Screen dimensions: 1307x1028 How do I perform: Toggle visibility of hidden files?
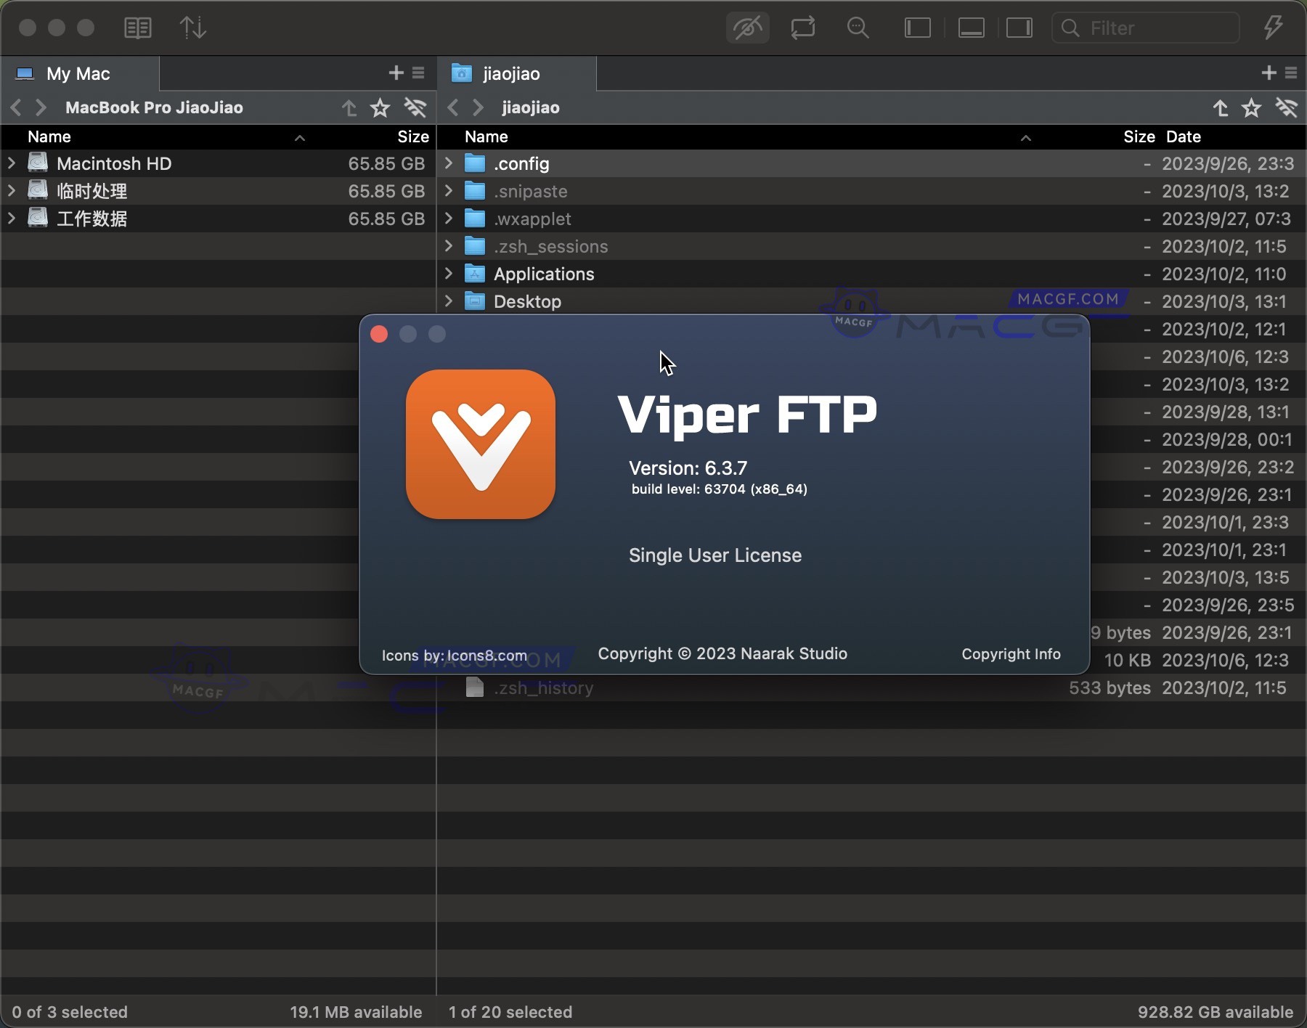747,28
